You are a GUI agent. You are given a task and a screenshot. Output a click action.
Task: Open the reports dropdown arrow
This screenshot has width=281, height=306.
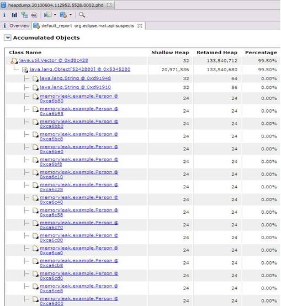click(71, 15)
